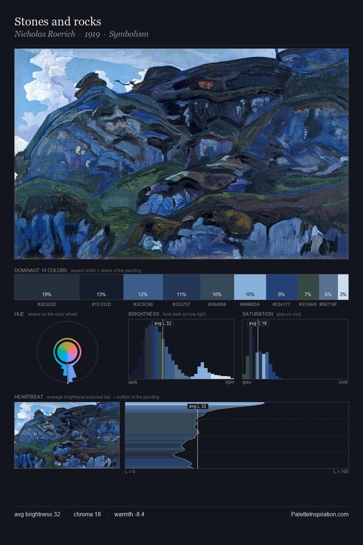Click the L = 100 axis label
The height and width of the screenshot is (545, 363).
click(341, 472)
